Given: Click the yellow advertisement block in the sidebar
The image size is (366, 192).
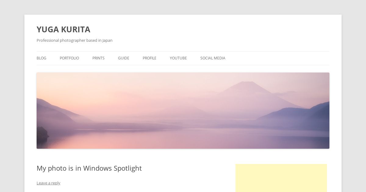Looking at the screenshot, I should pos(281,178).
